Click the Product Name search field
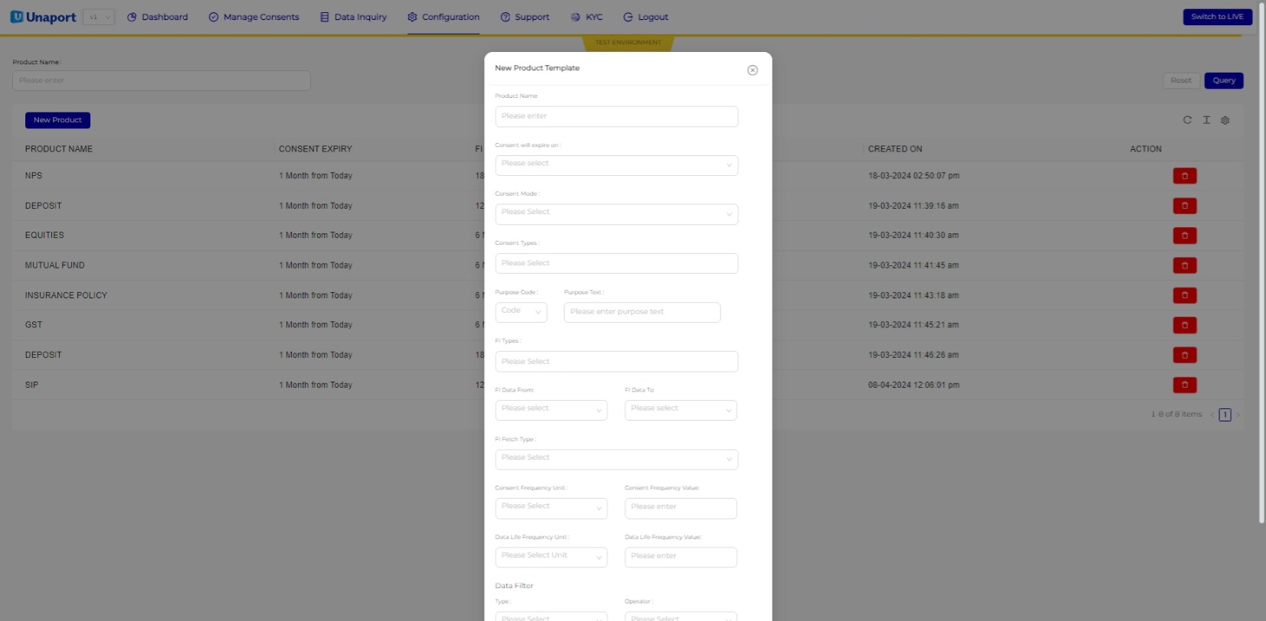The height and width of the screenshot is (621, 1266). coord(162,80)
